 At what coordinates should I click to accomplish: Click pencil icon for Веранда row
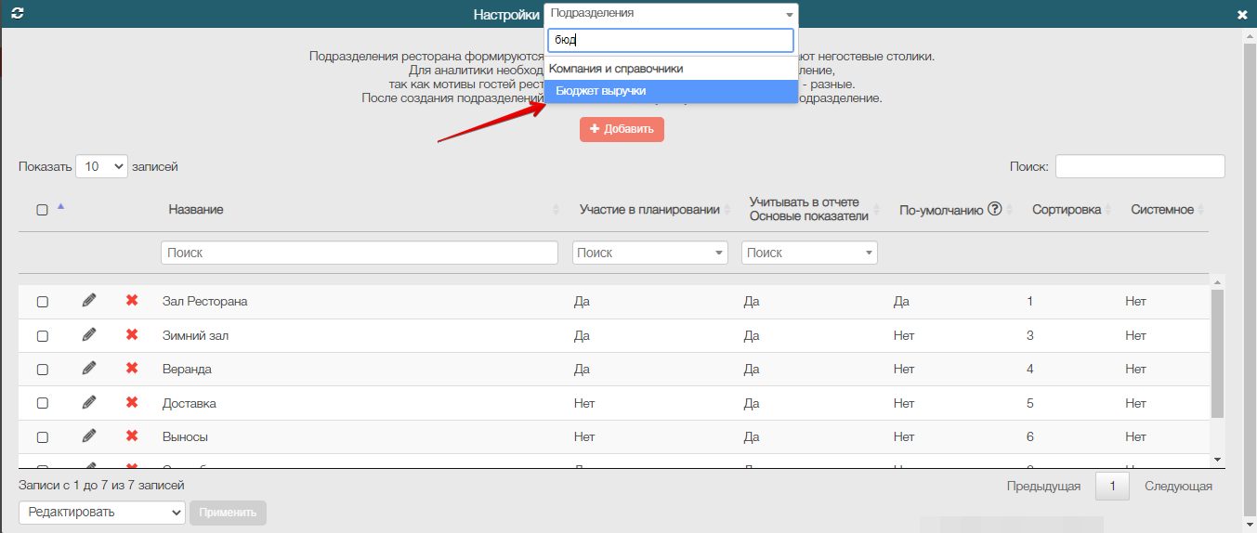[89, 369]
